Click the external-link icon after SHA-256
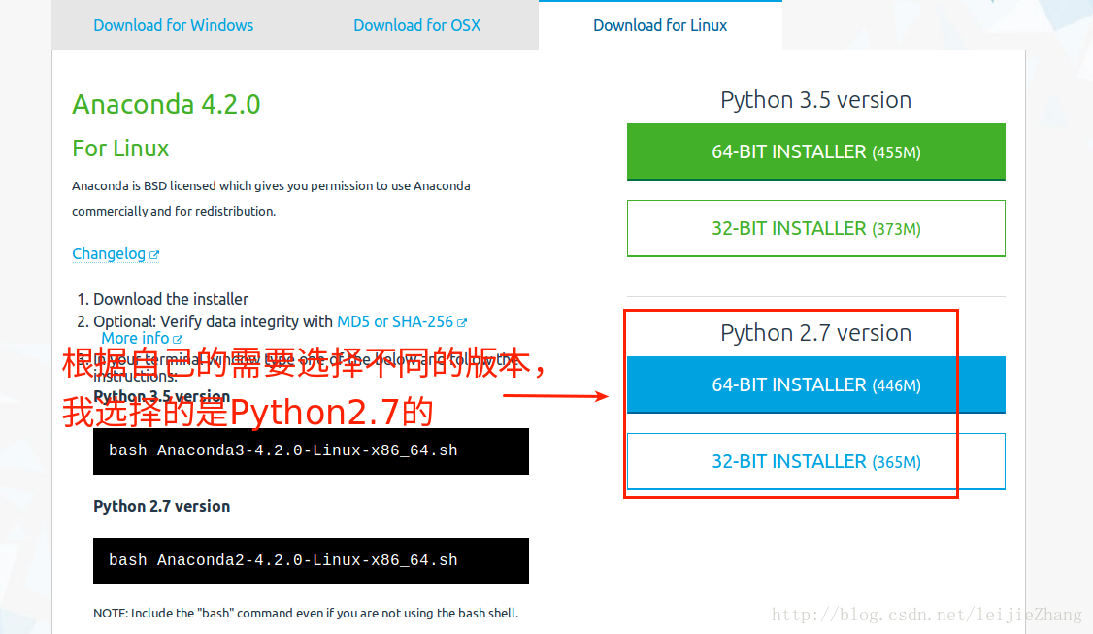1093x634 pixels. click(x=461, y=323)
